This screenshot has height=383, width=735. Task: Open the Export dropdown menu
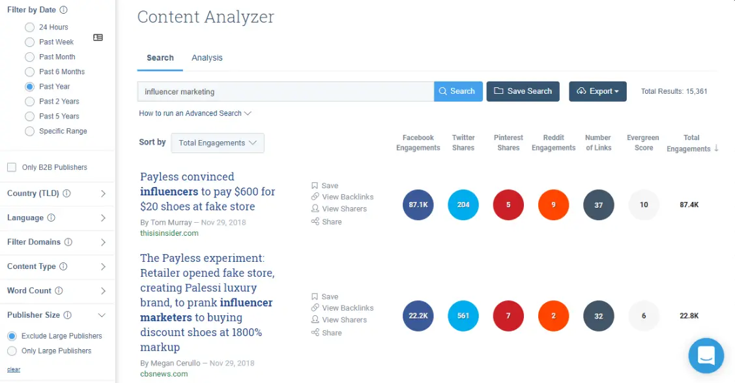[598, 91]
